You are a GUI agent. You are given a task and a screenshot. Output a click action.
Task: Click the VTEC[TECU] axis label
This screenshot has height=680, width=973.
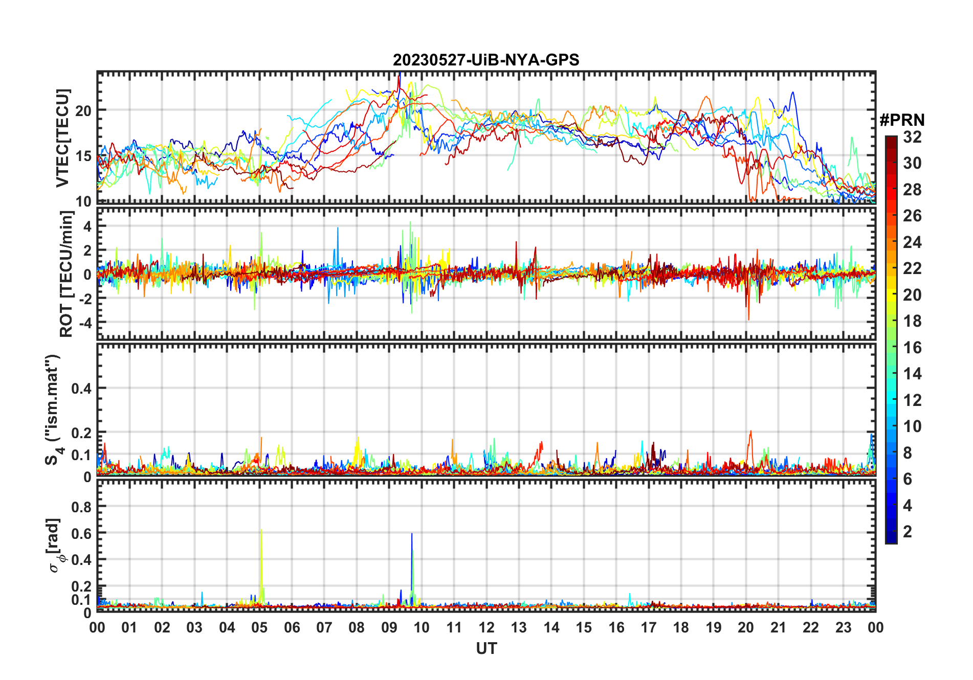62,138
